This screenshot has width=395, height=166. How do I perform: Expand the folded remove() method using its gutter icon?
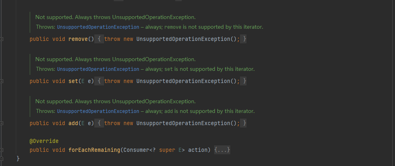2,39
